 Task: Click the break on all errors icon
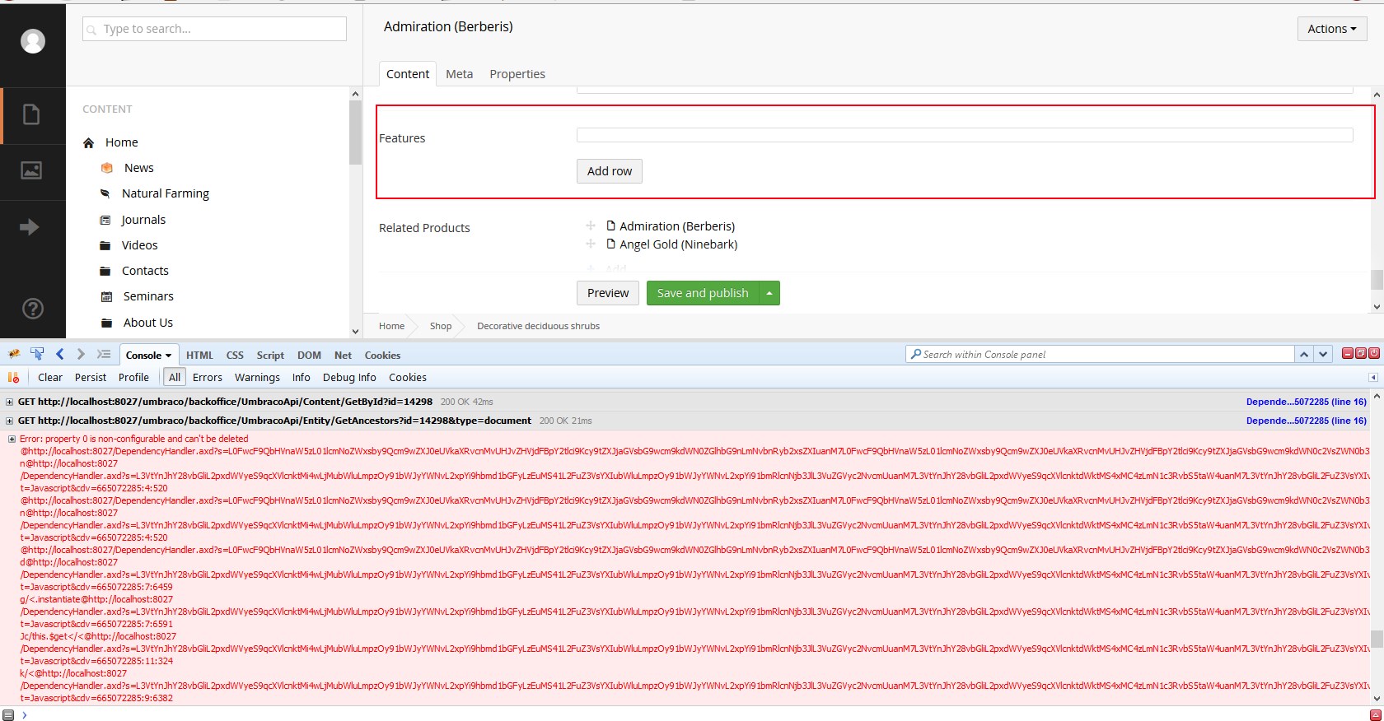(x=13, y=377)
